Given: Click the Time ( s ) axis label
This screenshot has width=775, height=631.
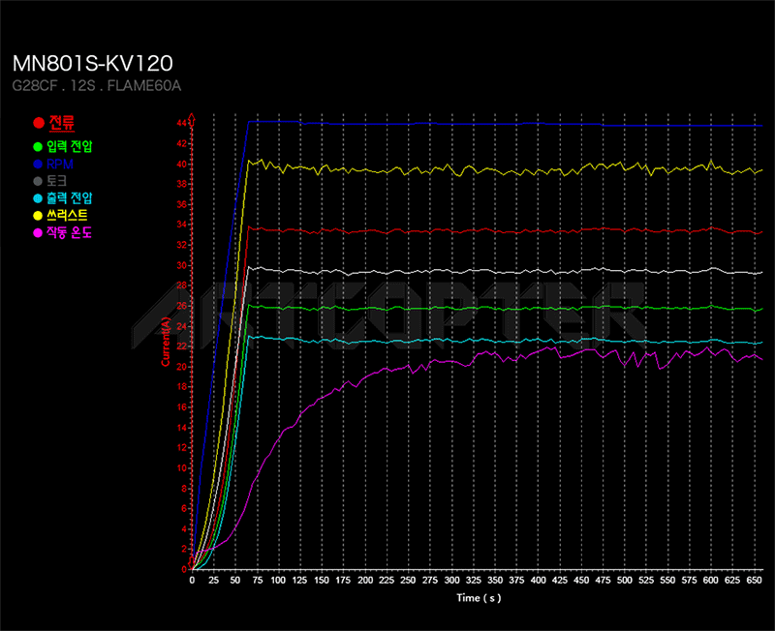Looking at the screenshot, I should click(479, 598).
